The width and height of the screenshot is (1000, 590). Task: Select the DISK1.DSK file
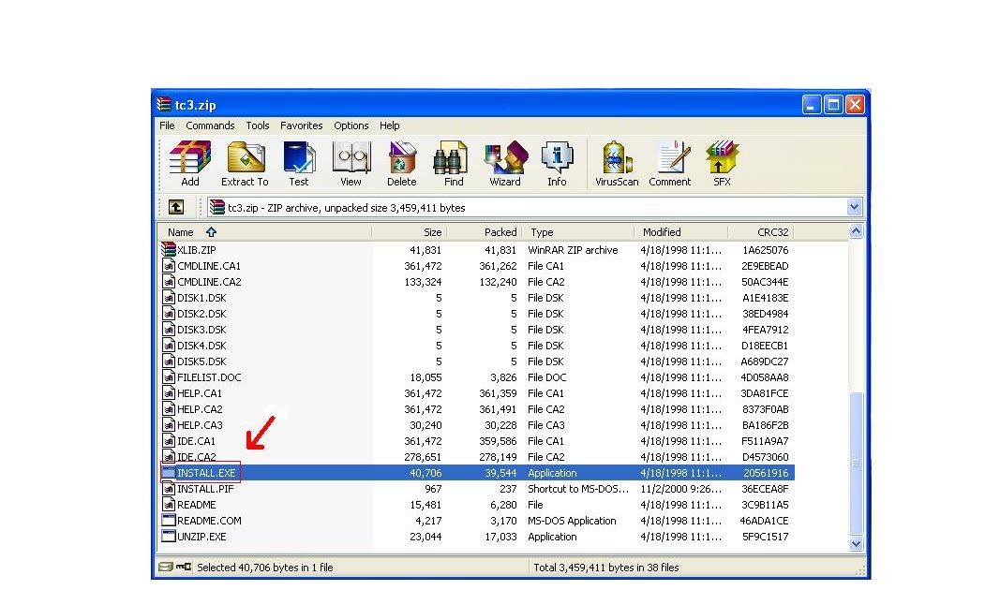point(201,298)
